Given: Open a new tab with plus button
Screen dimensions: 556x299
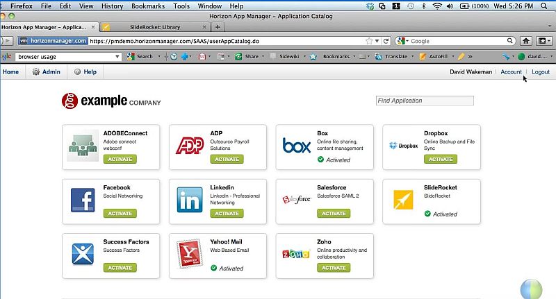Looking at the screenshot, I should (x=218, y=27).
